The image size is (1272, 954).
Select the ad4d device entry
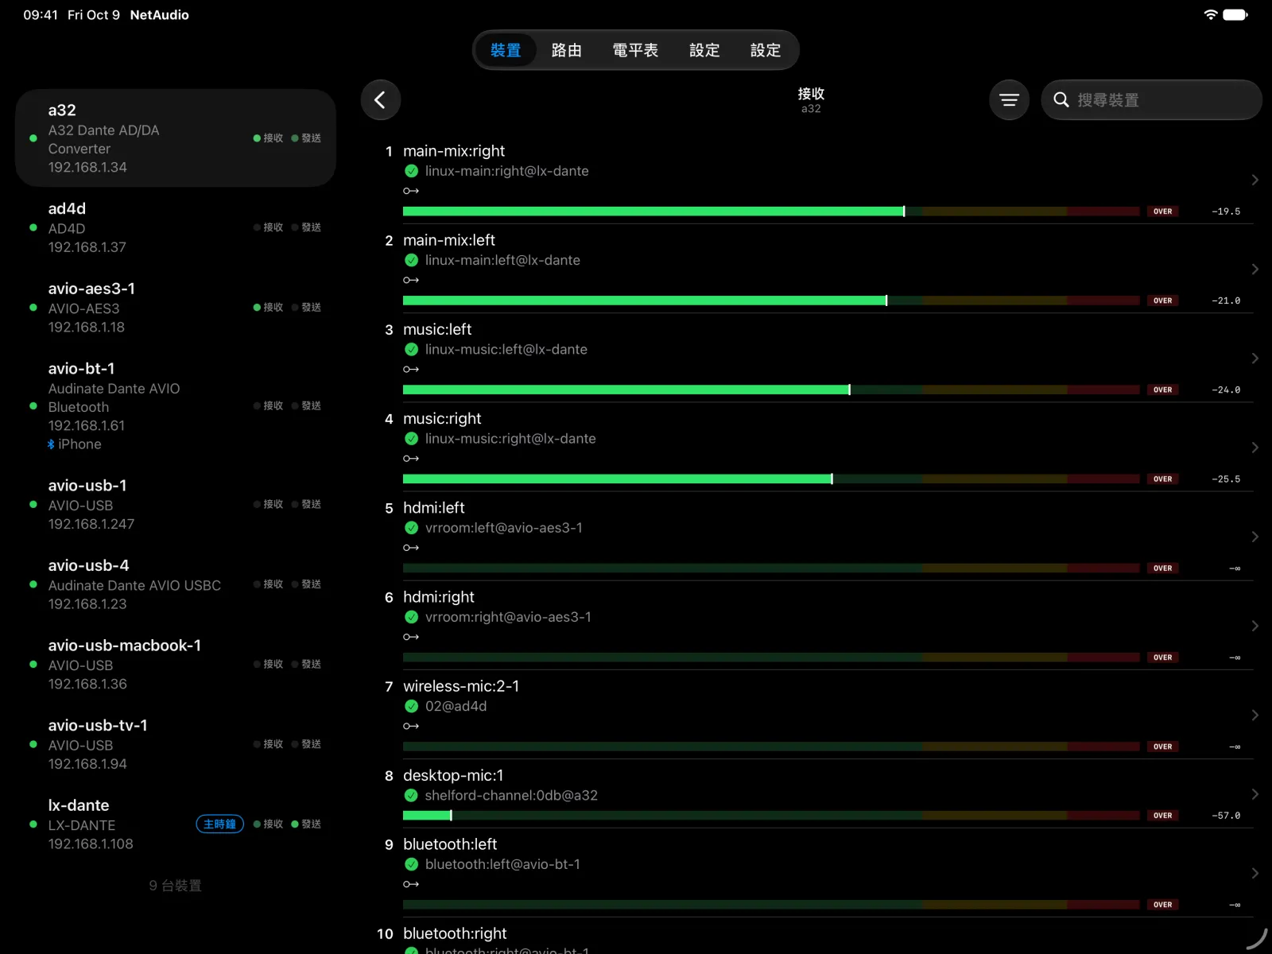tap(176, 227)
